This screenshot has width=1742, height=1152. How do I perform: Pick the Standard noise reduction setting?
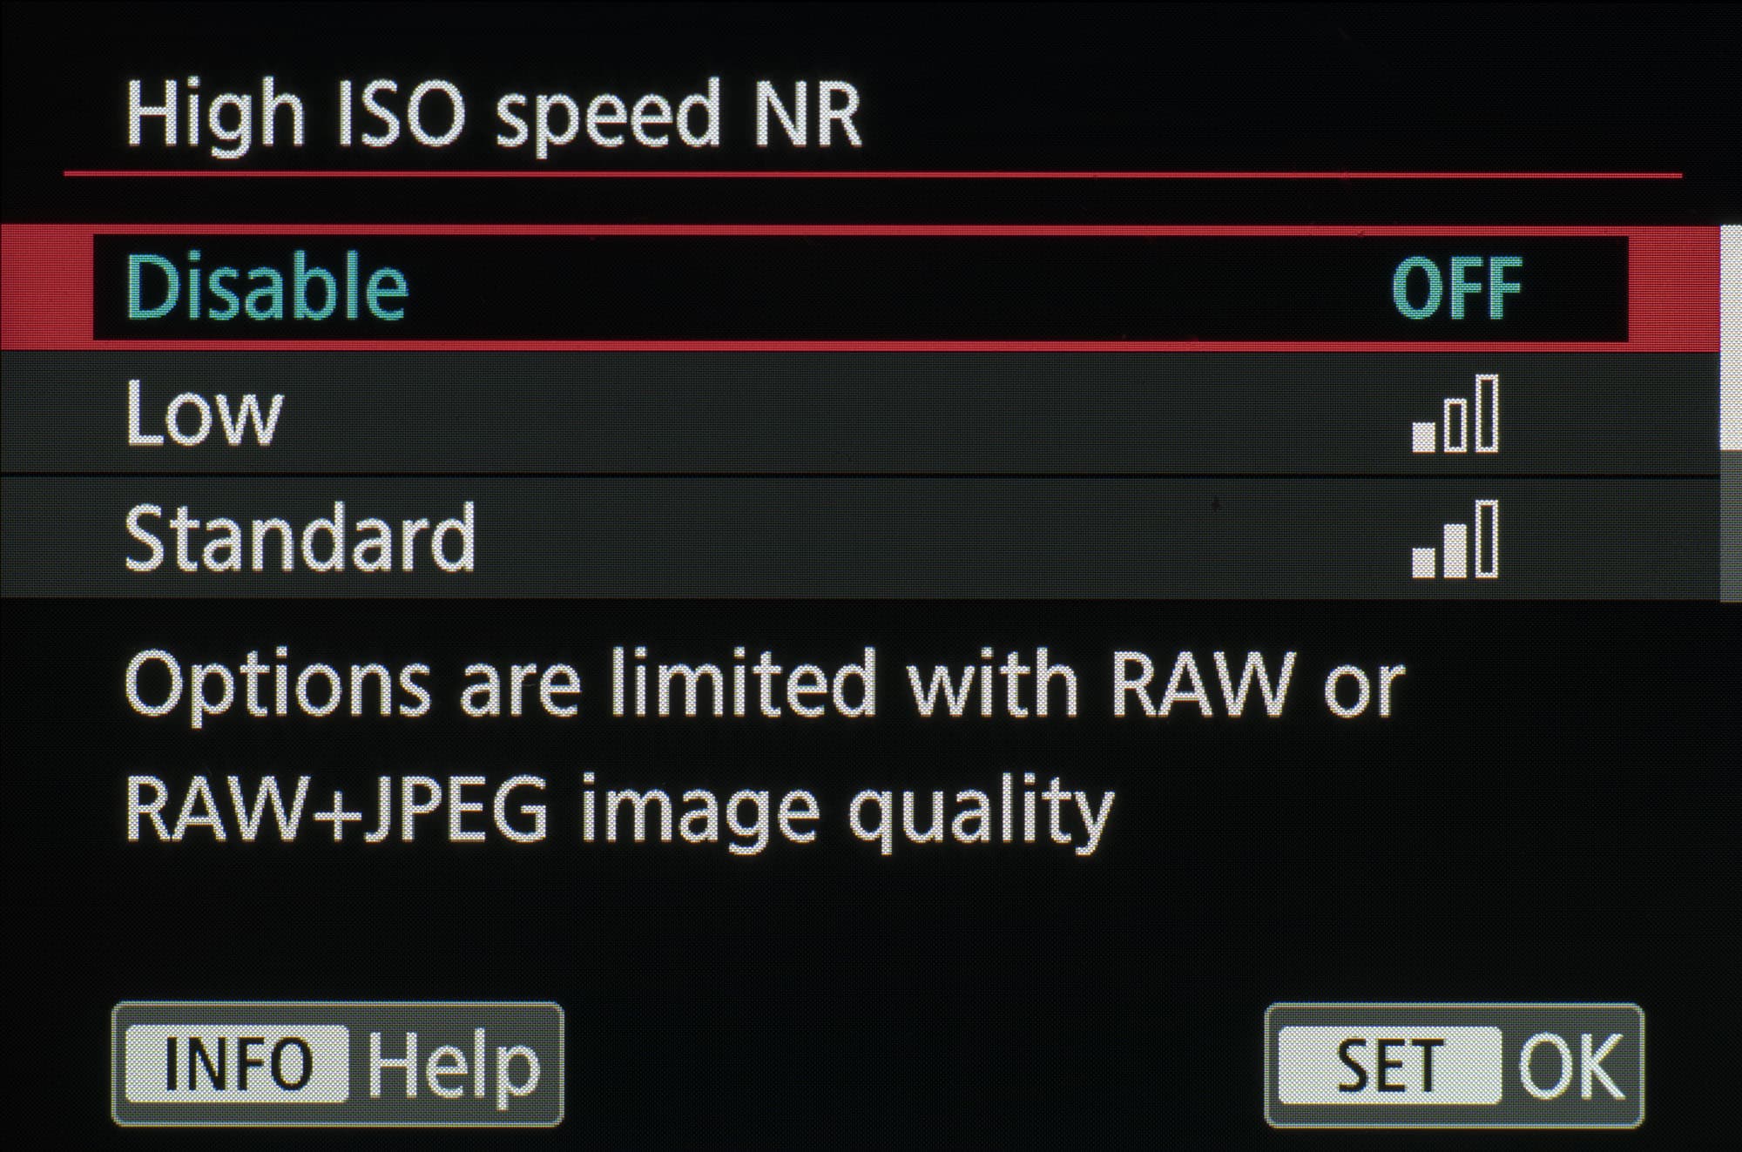[x=860, y=538]
